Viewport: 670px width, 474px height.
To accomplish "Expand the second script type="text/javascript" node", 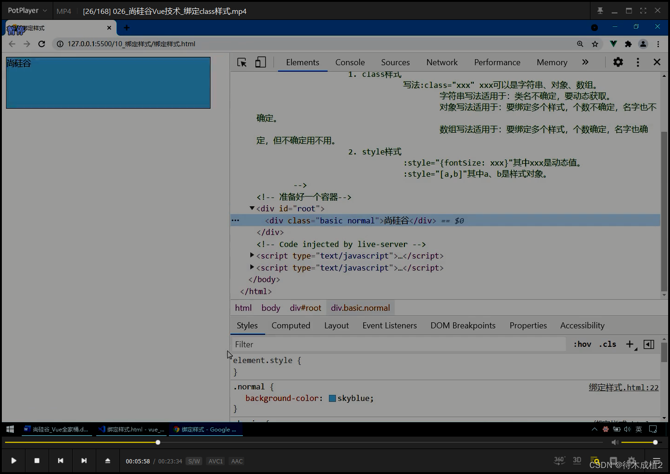I will [x=252, y=267].
